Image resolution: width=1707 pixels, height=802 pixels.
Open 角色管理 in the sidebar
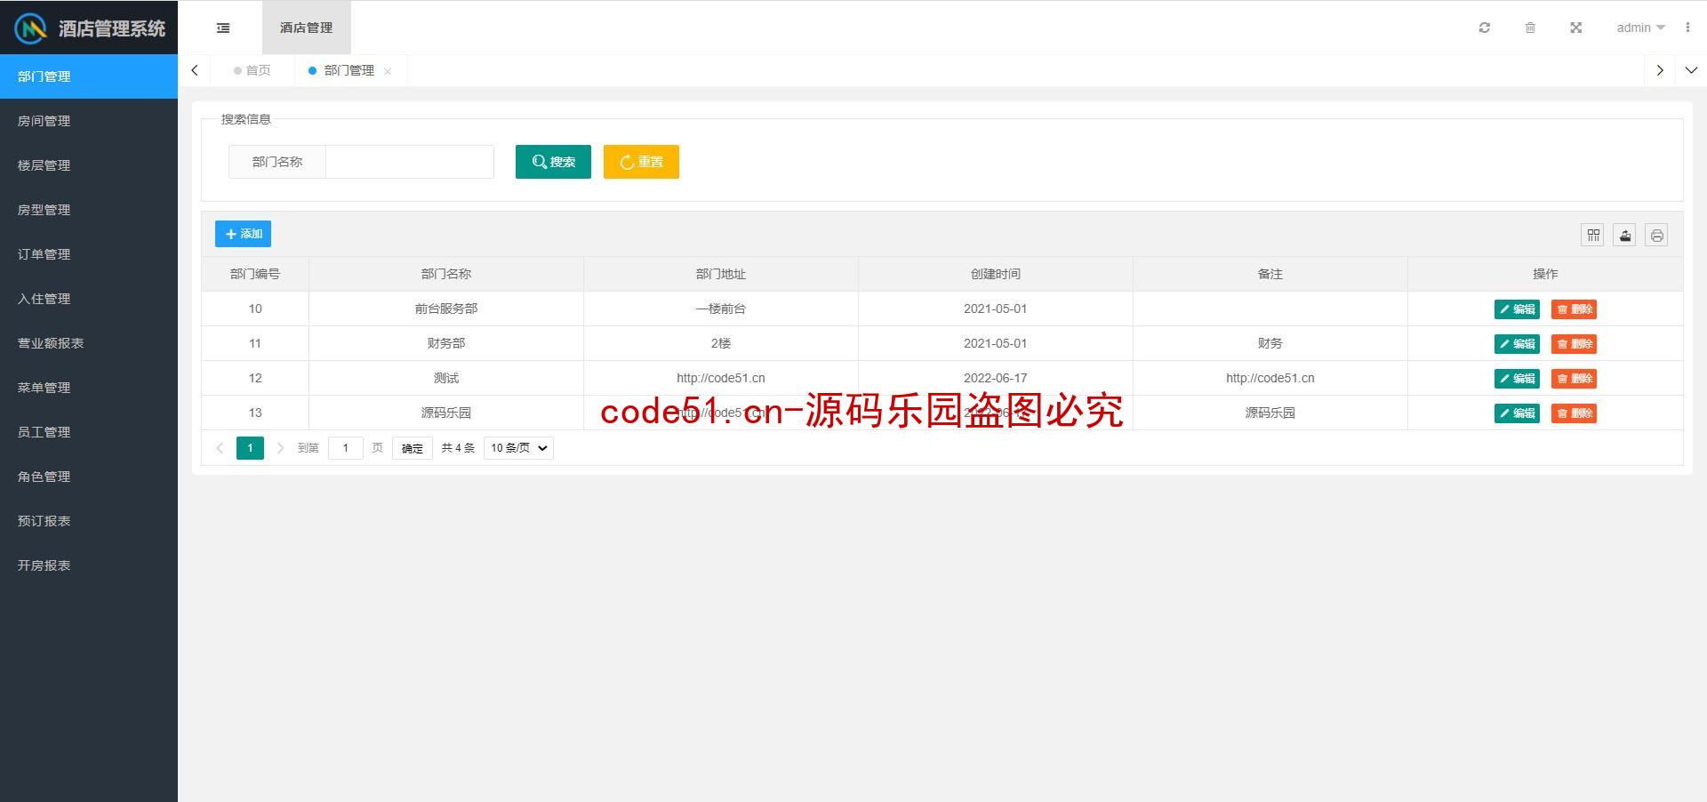pos(89,477)
